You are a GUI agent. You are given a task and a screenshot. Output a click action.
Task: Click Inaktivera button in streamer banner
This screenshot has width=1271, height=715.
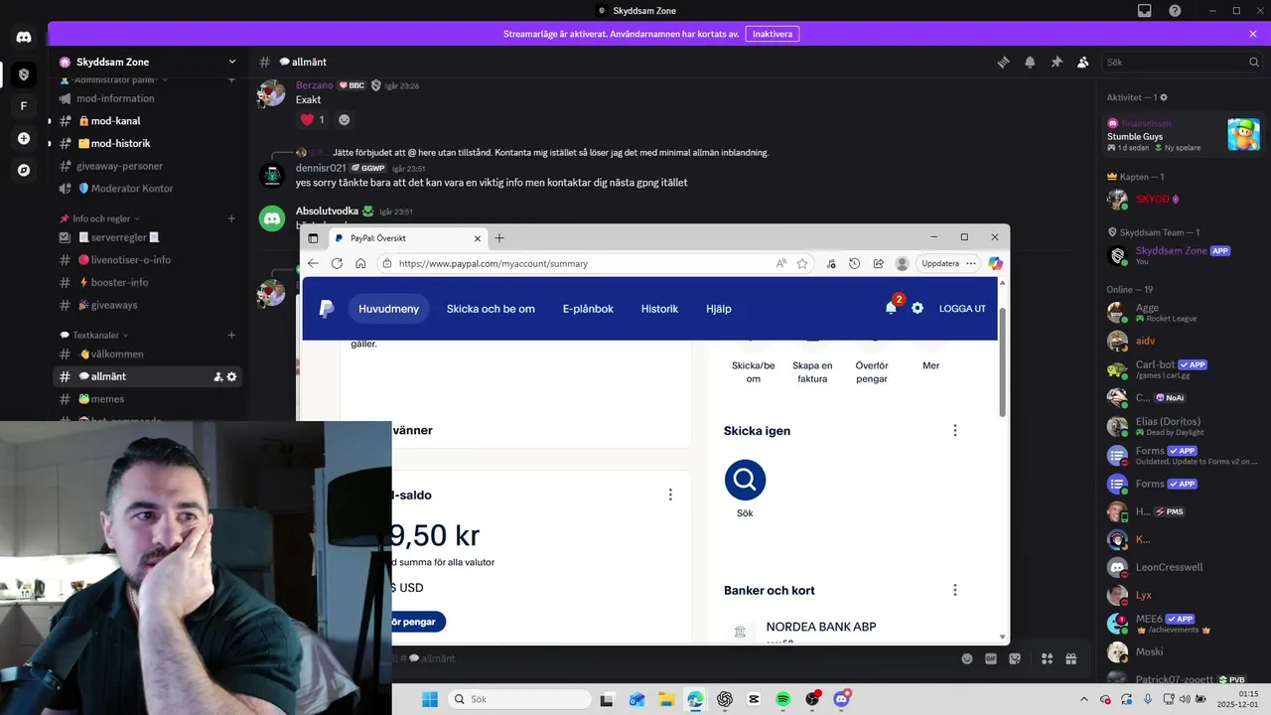coord(773,34)
